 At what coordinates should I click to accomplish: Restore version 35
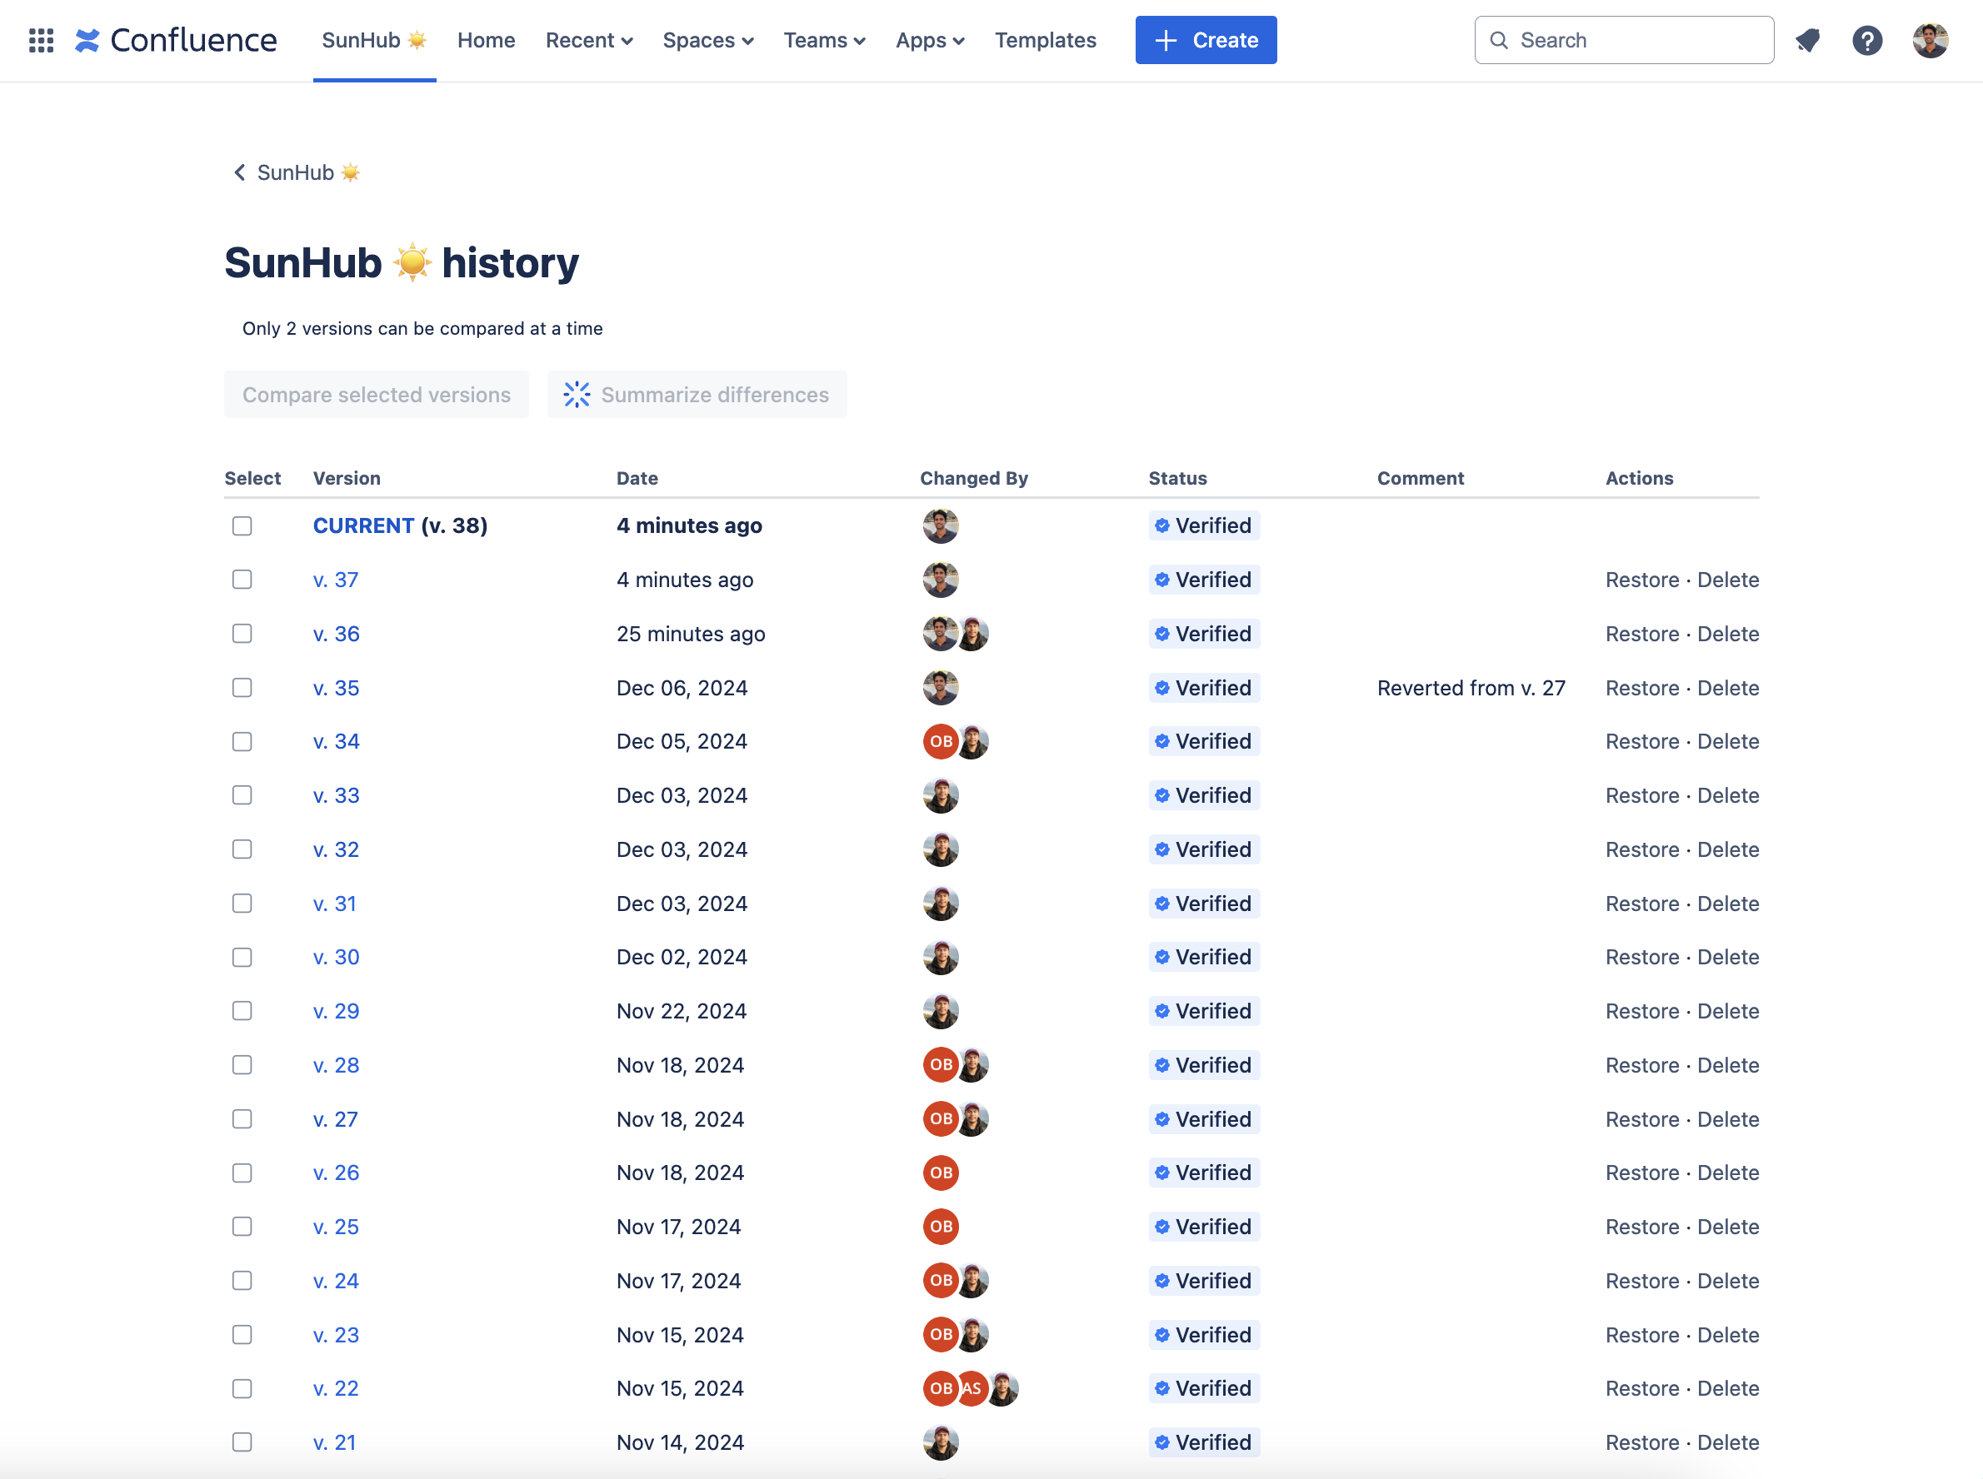1641,688
